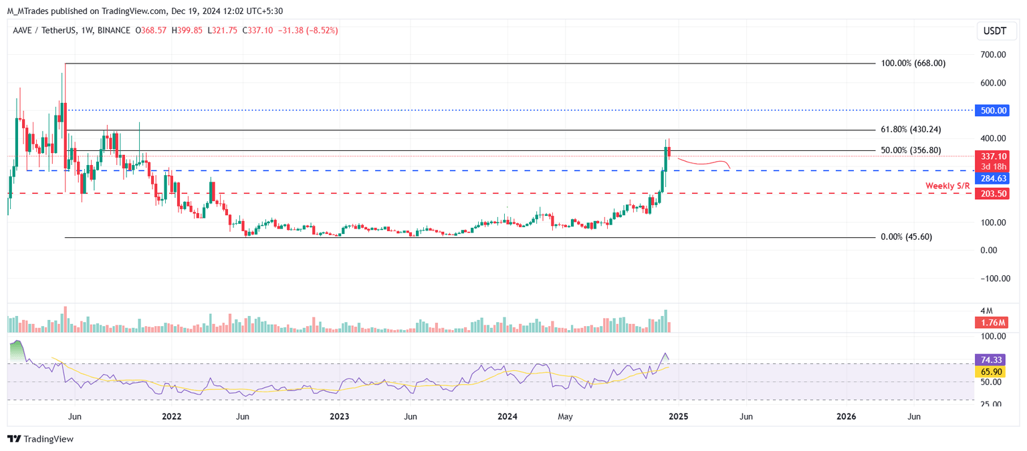Viewport: 1027px width, 451px height.
Task: Click the 2025 time axis label
Action: pos(678,416)
